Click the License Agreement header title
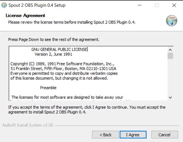The image size is (183, 142). [25, 16]
